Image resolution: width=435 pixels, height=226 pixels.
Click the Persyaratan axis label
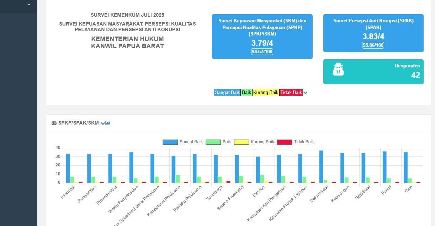[x=87, y=194]
